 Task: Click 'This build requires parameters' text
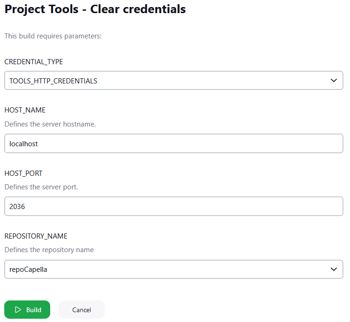coord(53,36)
